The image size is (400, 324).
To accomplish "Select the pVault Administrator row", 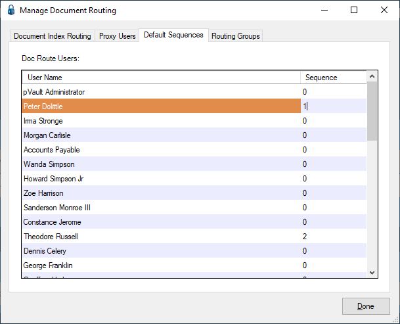I will coord(194,91).
